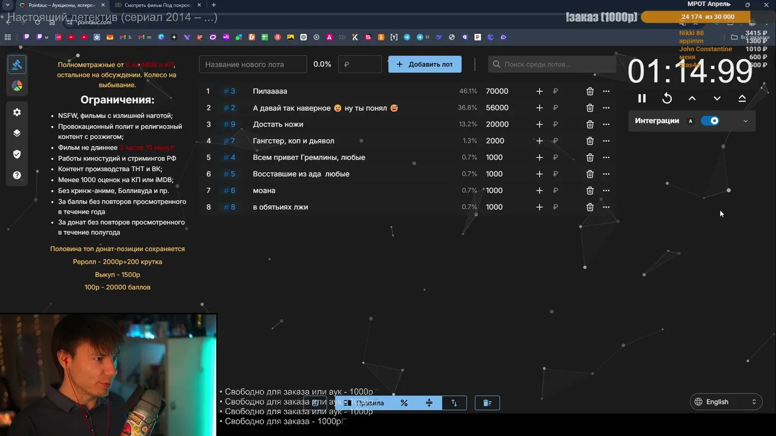Add amount plus for моана lot
776x436 pixels.
pyautogui.click(x=540, y=191)
